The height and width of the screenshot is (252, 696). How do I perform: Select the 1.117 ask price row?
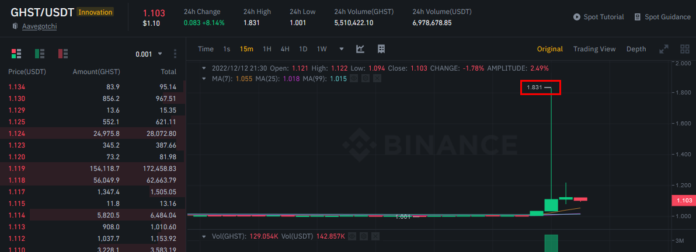tap(93, 192)
